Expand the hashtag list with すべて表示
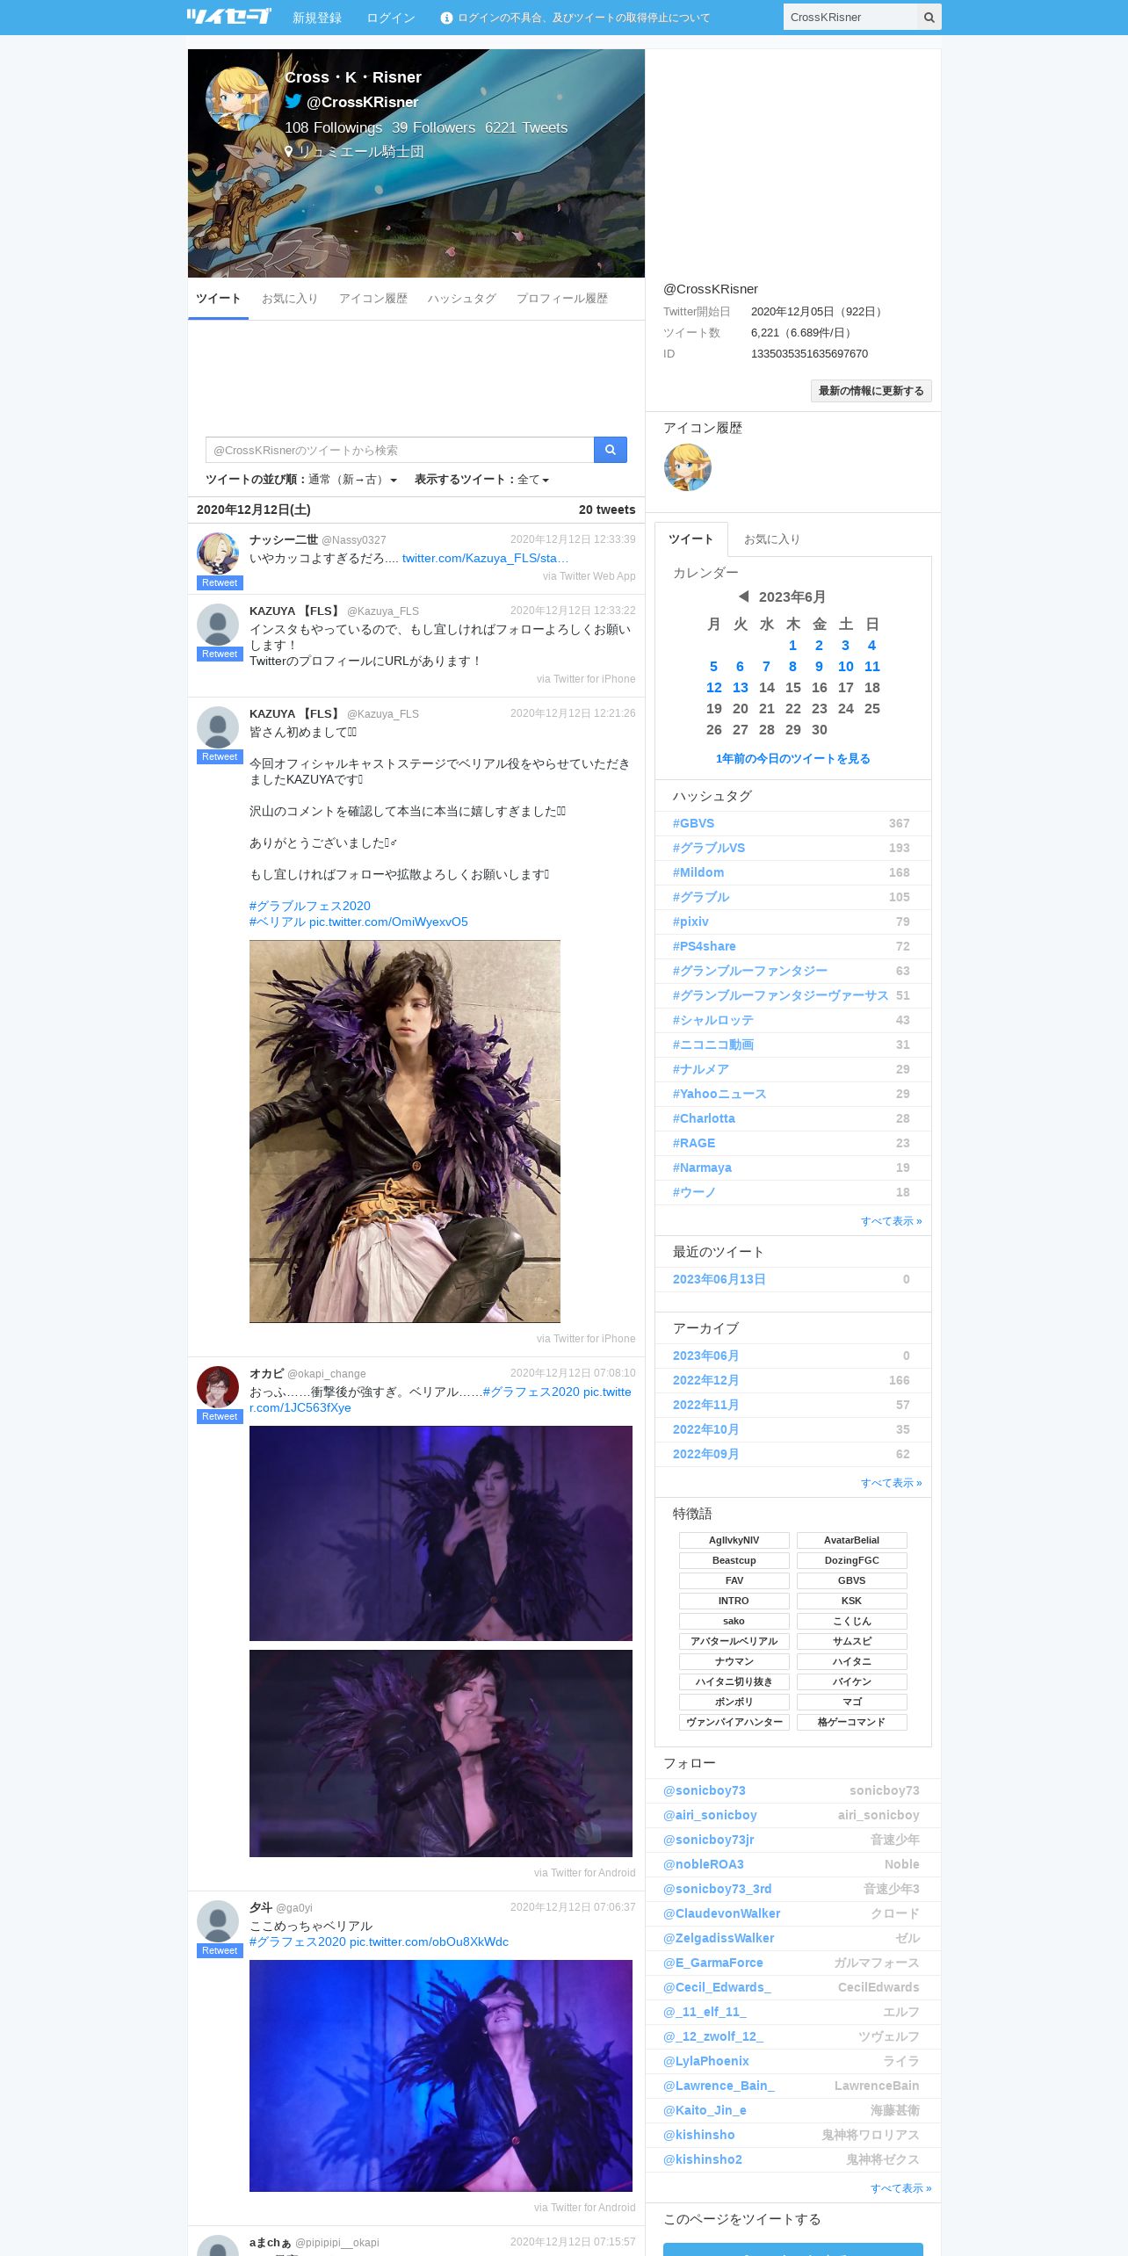 [892, 1221]
